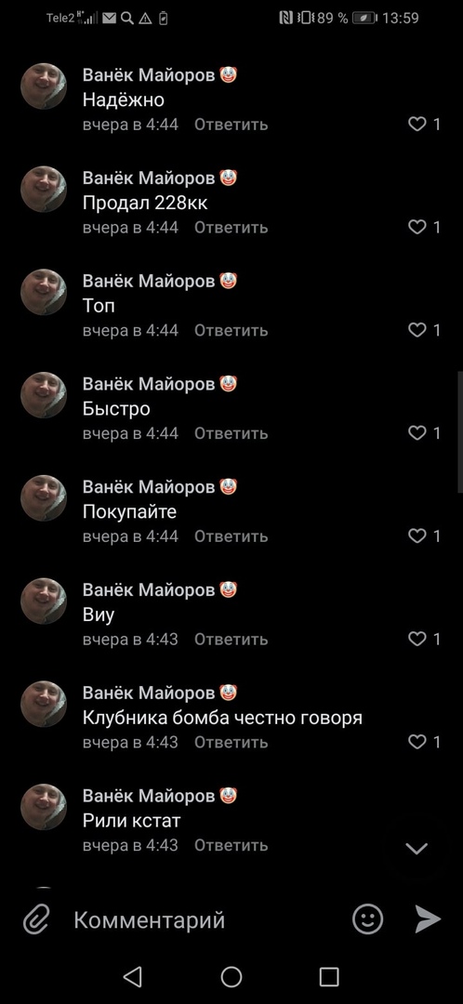Tap heart on "Клубника бомба честно говоря" comment

tap(417, 742)
